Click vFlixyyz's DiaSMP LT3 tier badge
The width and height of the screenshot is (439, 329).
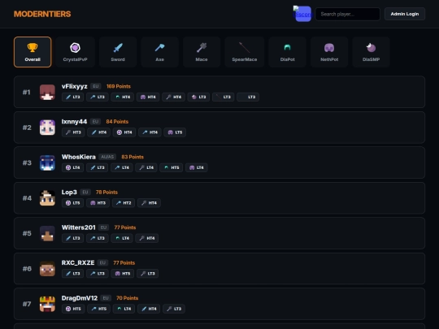tap(199, 97)
